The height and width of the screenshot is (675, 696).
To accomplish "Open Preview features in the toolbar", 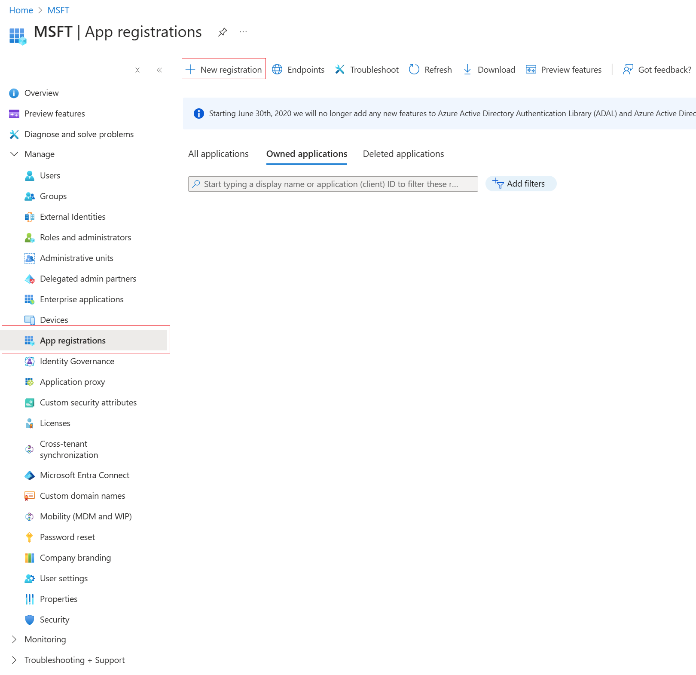I will (564, 70).
